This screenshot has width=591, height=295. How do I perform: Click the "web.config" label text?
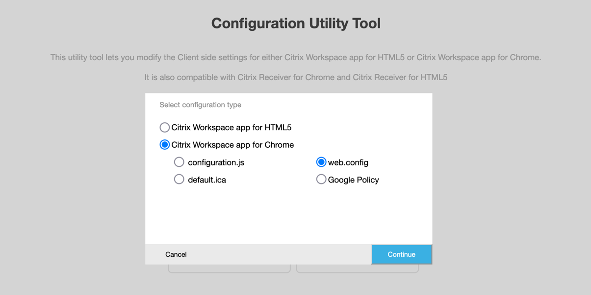[348, 162]
